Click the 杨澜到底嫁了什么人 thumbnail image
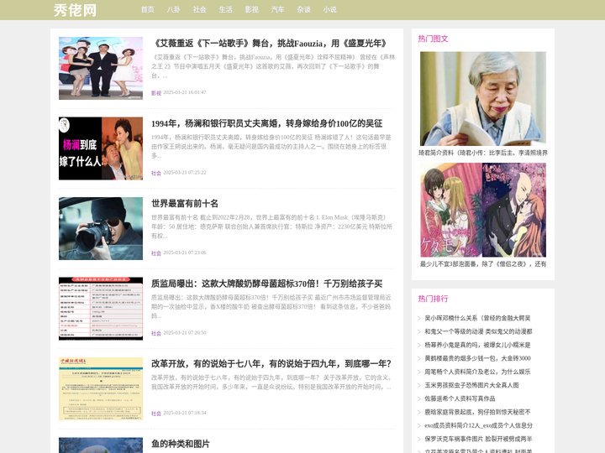Viewport: 605px width, 453px height. click(x=101, y=148)
